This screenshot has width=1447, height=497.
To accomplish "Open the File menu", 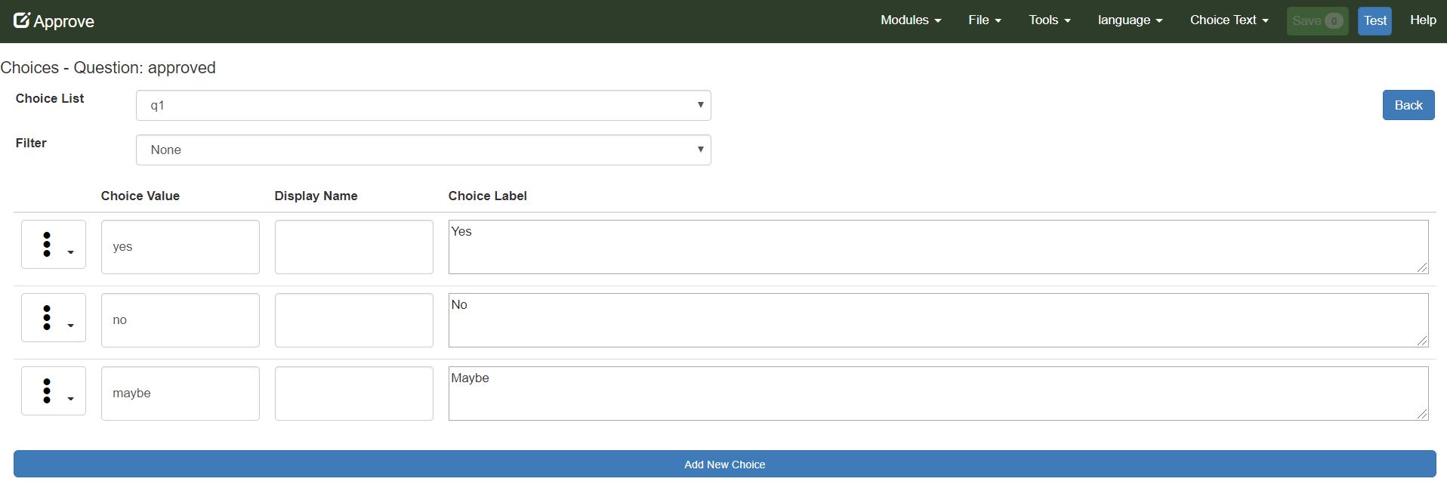I will [x=985, y=20].
